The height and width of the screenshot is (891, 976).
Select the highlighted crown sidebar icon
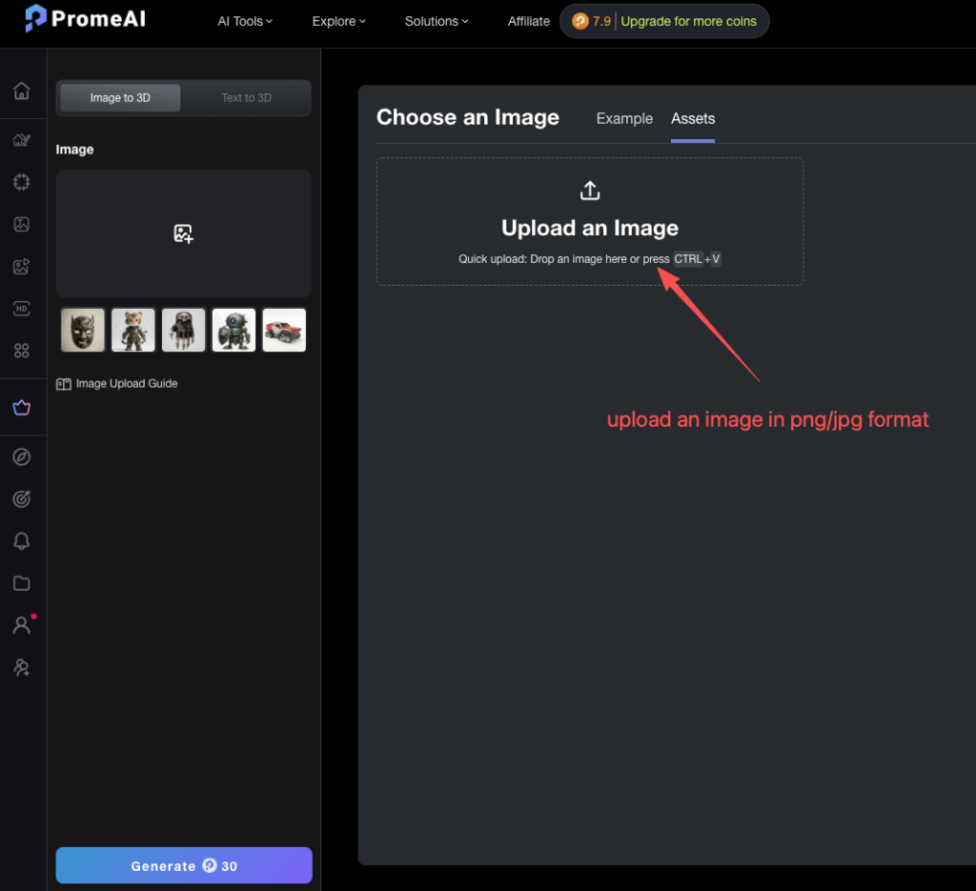click(x=22, y=408)
